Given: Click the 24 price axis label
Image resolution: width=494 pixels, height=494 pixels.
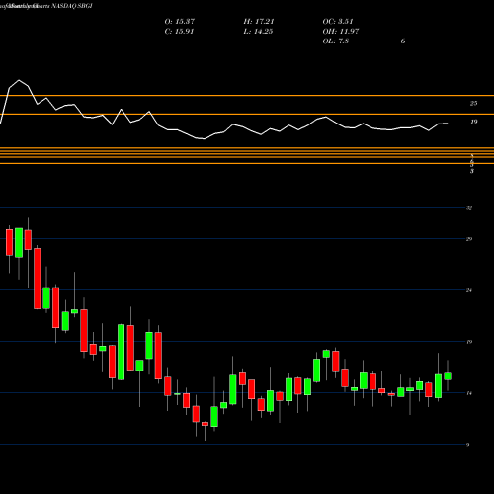Looking at the screenshot, I should 469,290.
